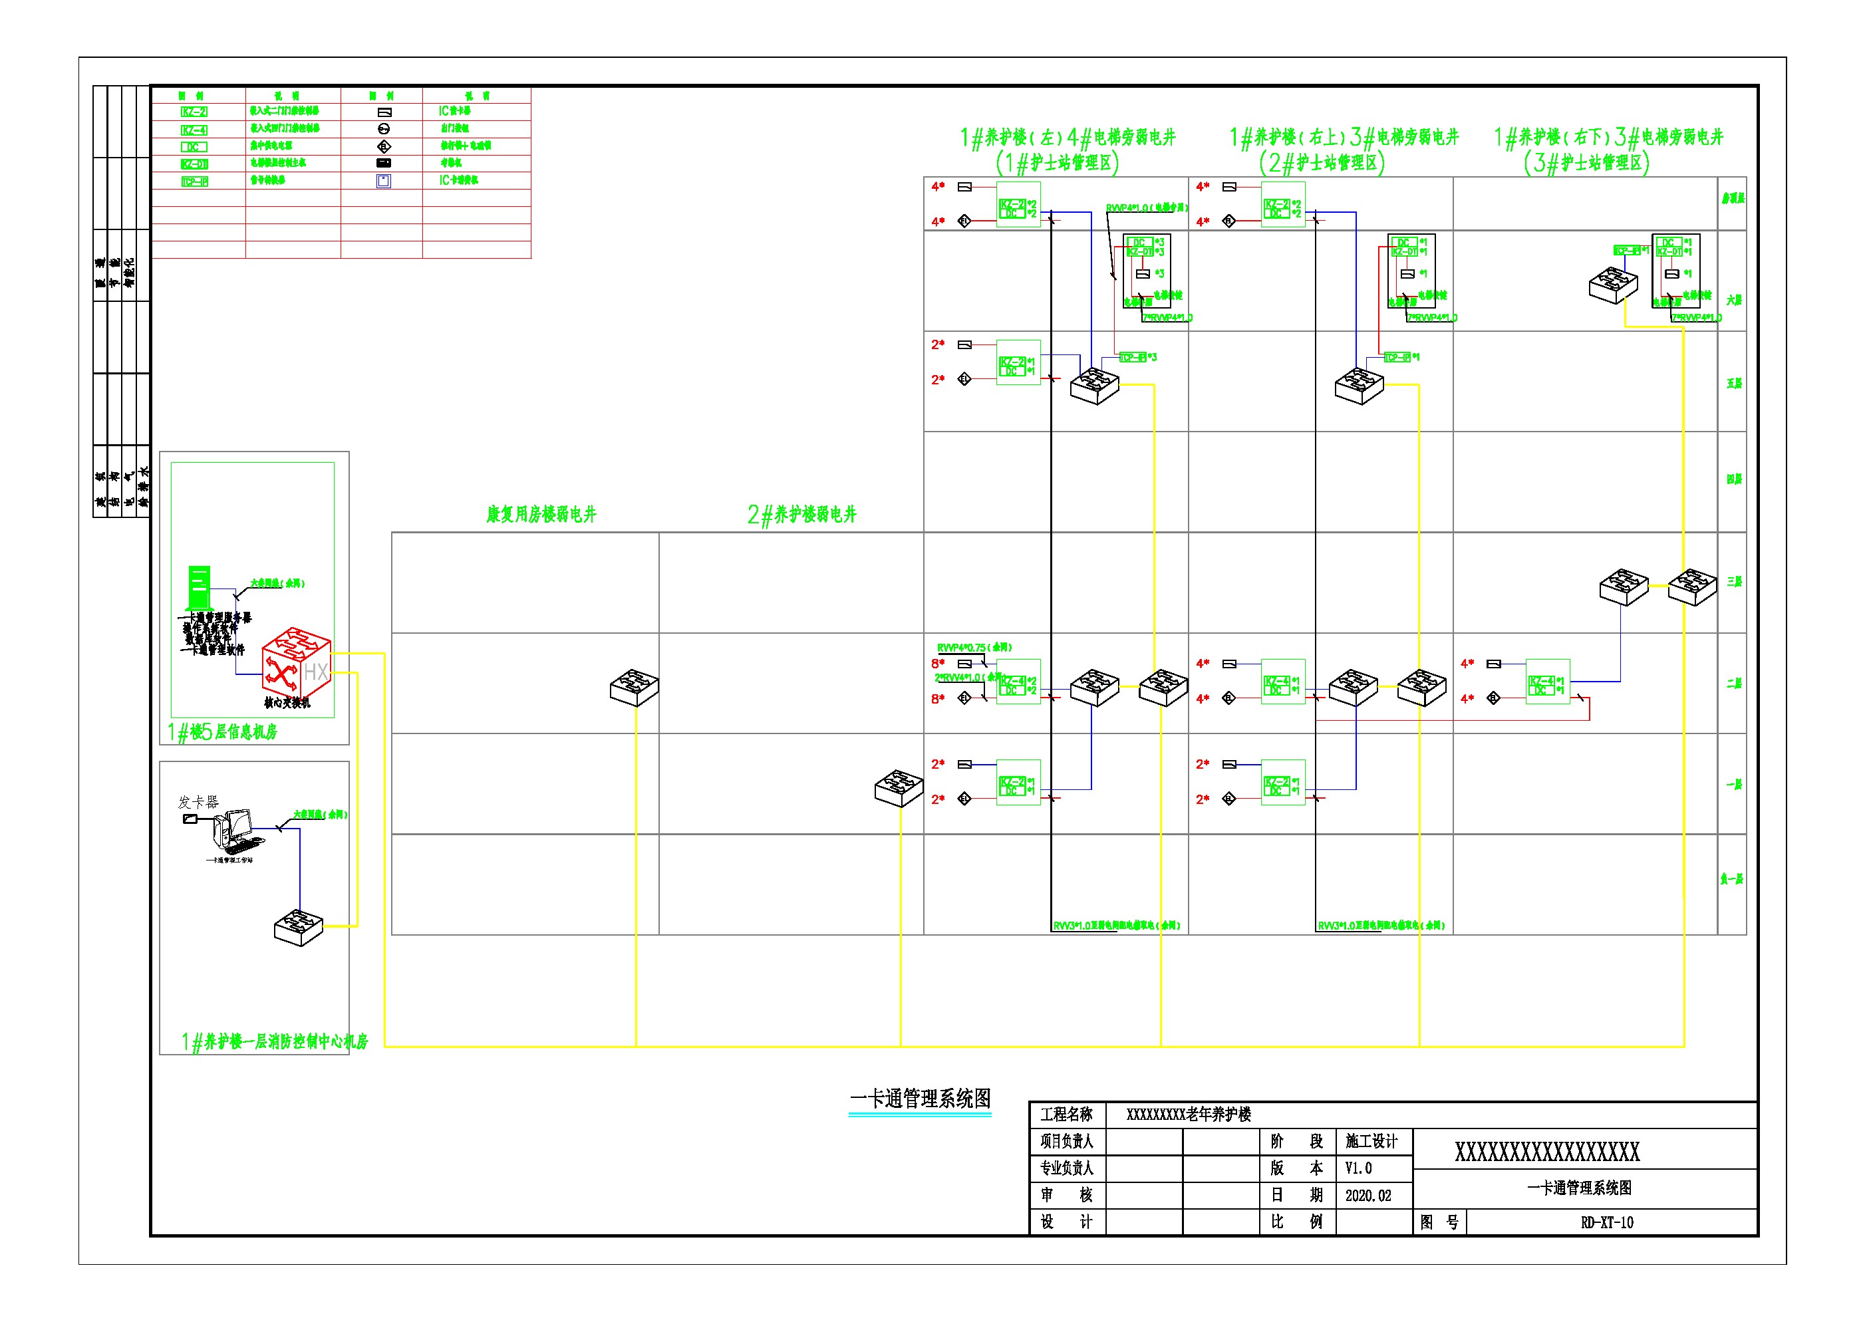Select the TCP-IP symbol in the legend table
Image resolution: width=1867 pixels, height=1320 pixels.
(x=194, y=182)
